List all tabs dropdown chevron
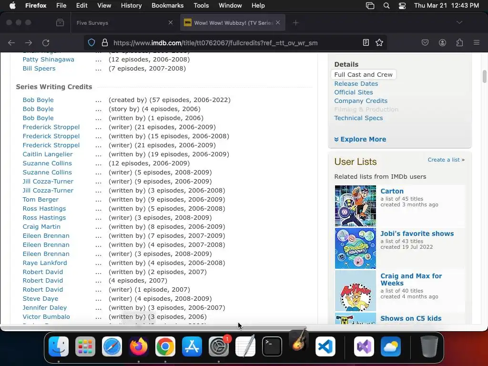Image resolution: width=488 pixels, height=366 pixels. pos(459,22)
